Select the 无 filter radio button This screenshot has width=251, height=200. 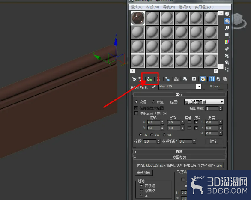click(141, 195)
